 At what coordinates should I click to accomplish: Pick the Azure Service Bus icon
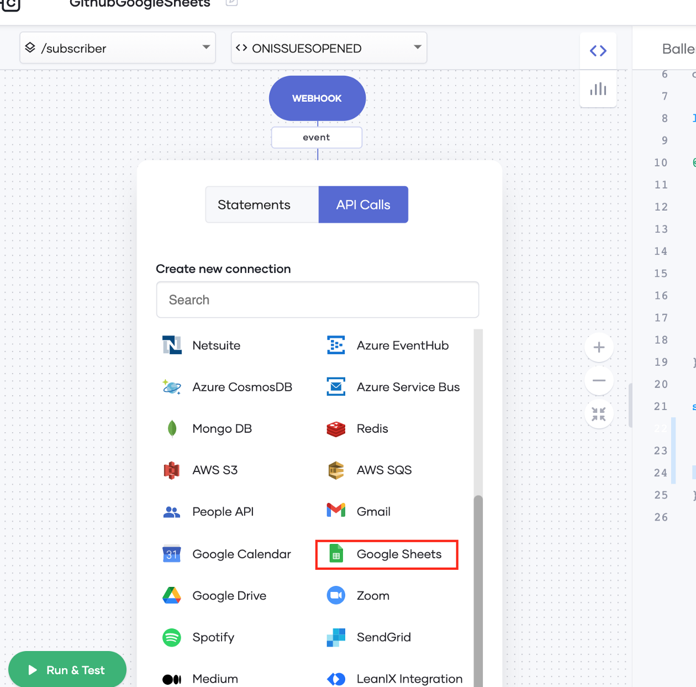(x=336, y=387)
